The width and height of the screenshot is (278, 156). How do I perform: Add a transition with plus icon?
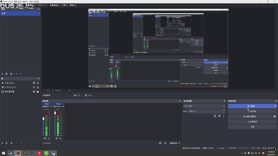coord(215,116)
